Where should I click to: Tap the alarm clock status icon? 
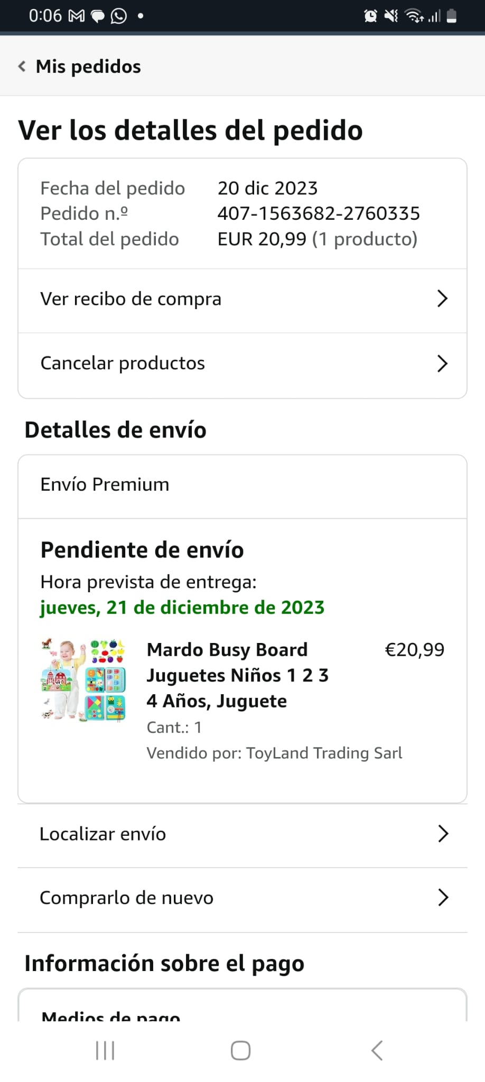370,16
